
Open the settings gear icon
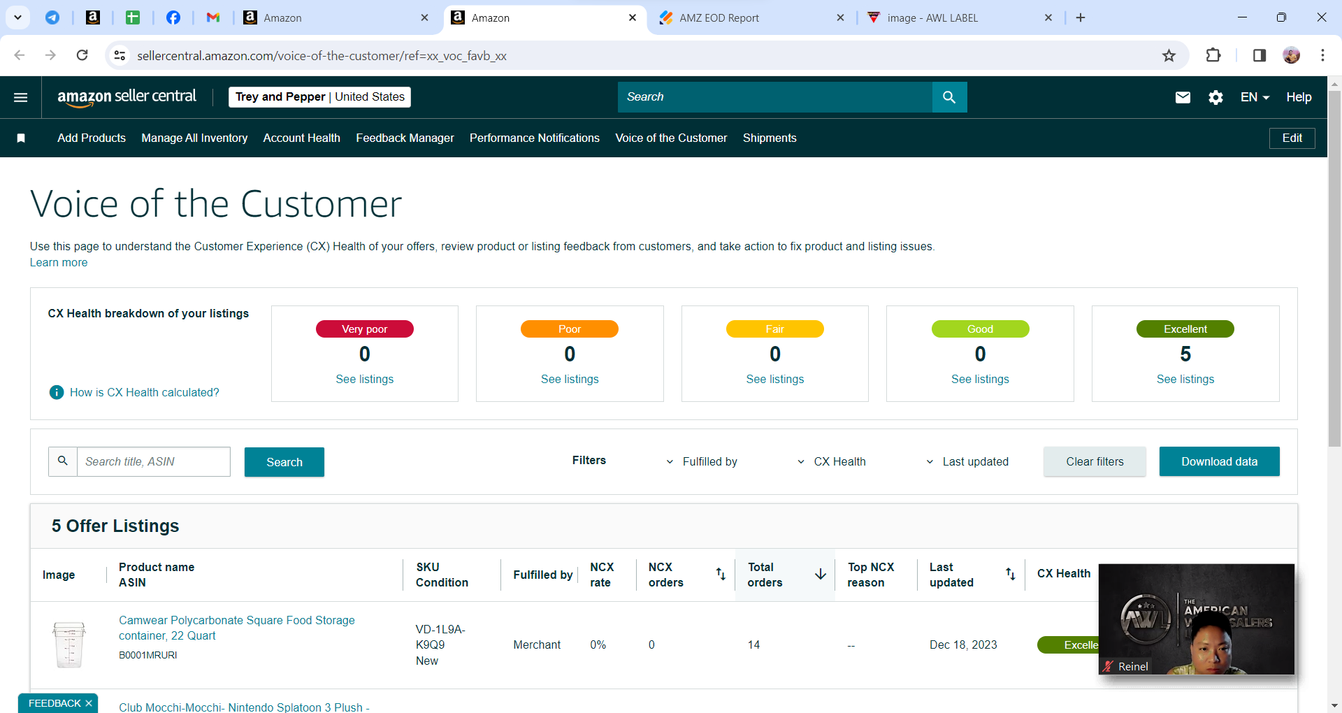(x=1216, y=97)
